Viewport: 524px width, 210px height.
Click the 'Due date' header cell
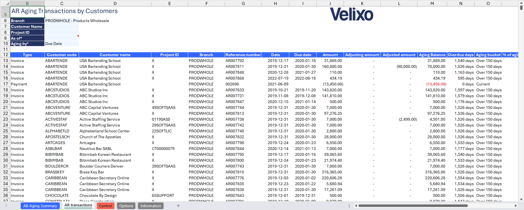[x=303, y=55]
